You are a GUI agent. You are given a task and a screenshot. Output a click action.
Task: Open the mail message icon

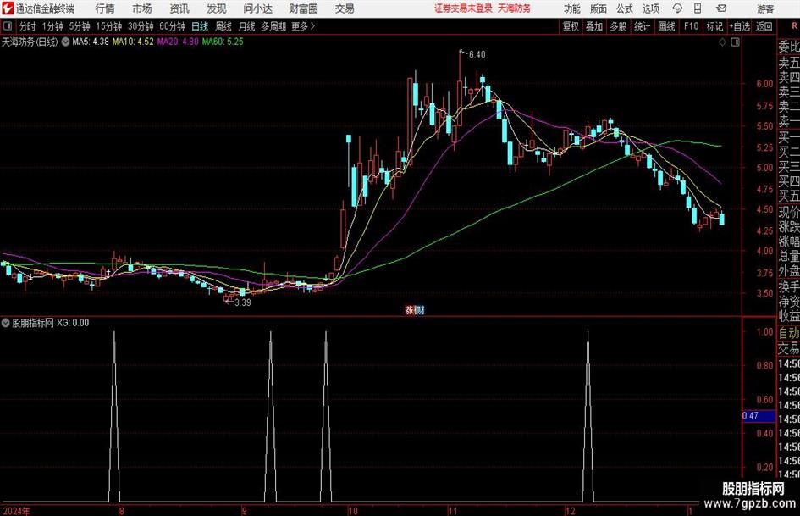pos(721,8)
